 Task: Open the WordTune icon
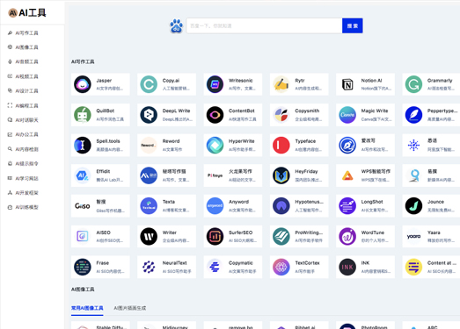pos(347,236)
